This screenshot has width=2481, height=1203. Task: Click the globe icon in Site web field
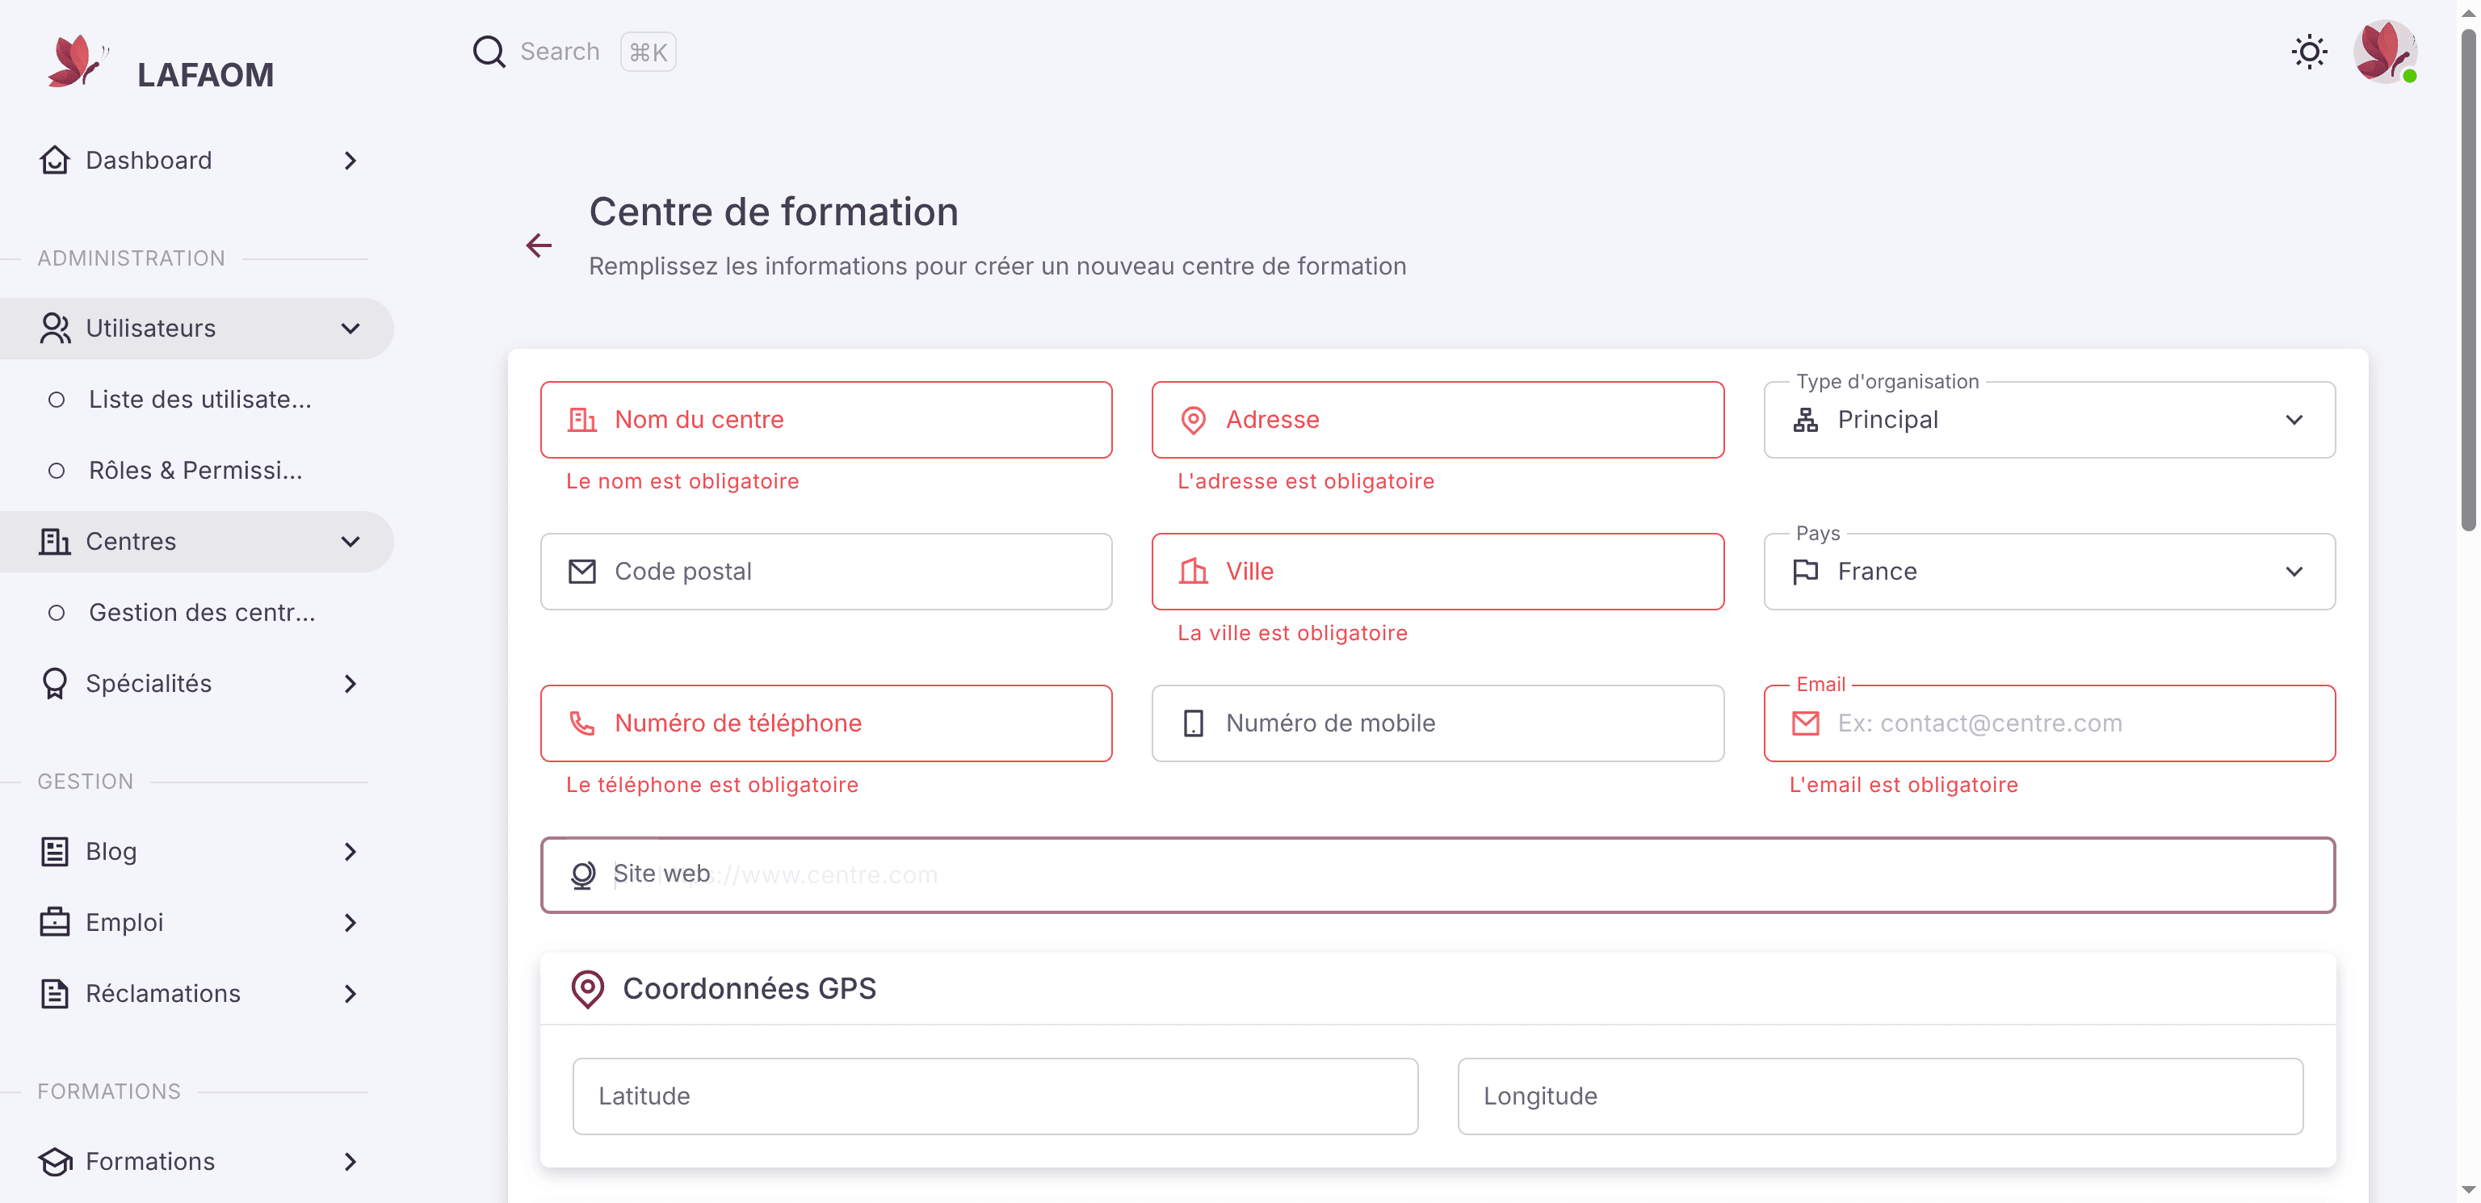[x=581, y=874]
